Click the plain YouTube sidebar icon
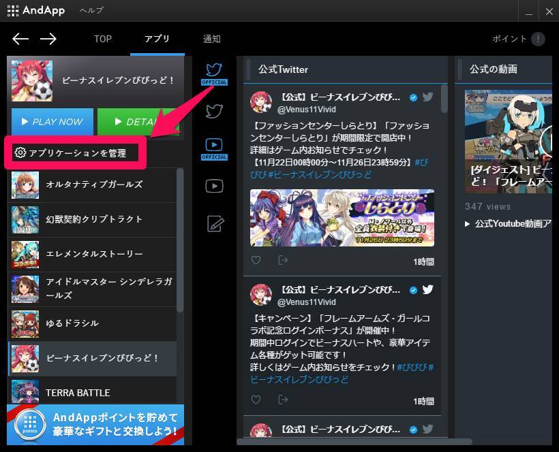This screenshot has width=559, height=452. tap(214, 186)
